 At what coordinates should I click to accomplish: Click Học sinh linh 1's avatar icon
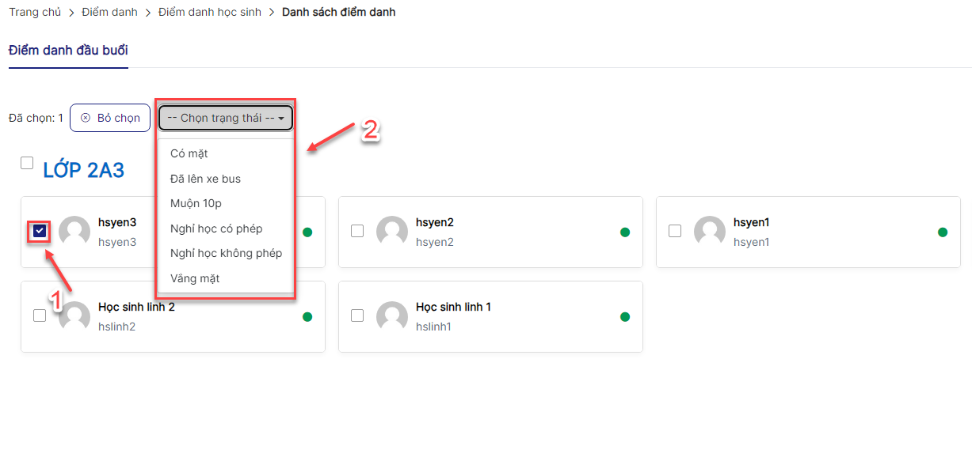(392, 316)
